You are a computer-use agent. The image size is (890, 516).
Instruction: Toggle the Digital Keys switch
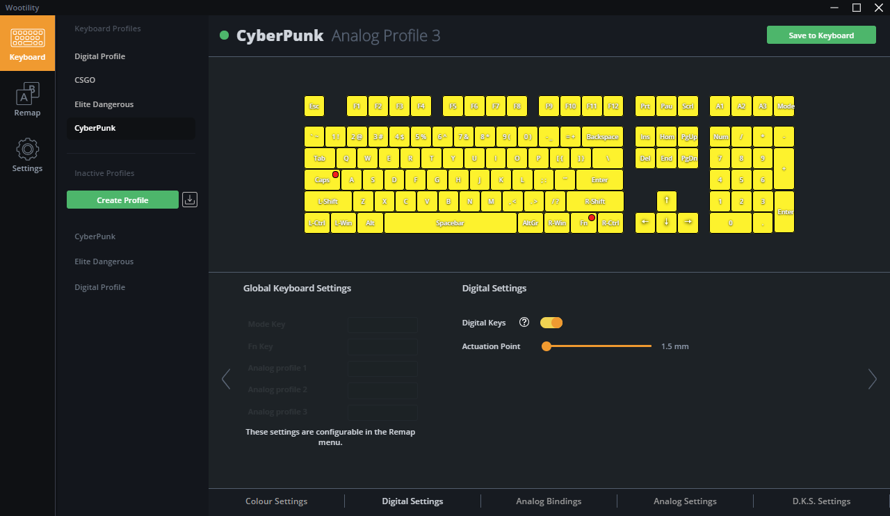pos(551,323)
